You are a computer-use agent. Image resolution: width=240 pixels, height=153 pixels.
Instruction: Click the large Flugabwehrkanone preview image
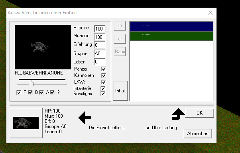coord(43,47)
